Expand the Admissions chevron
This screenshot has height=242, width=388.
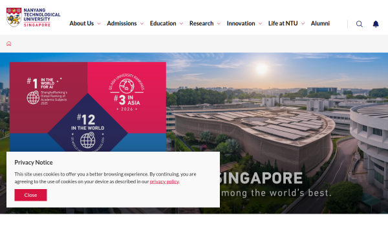[x=142, y=24]
